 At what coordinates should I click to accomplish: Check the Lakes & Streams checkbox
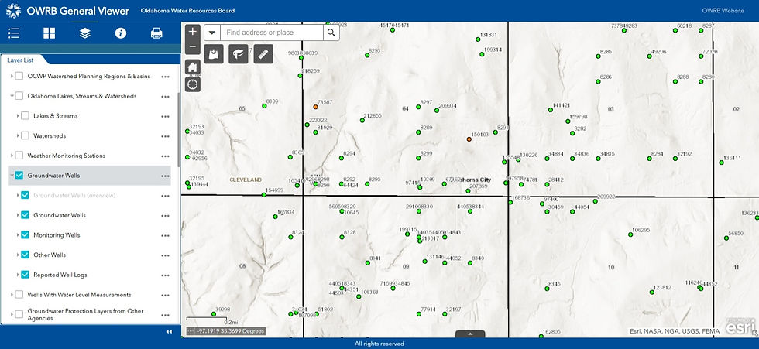pyautogui.click(x=25, y=115)
